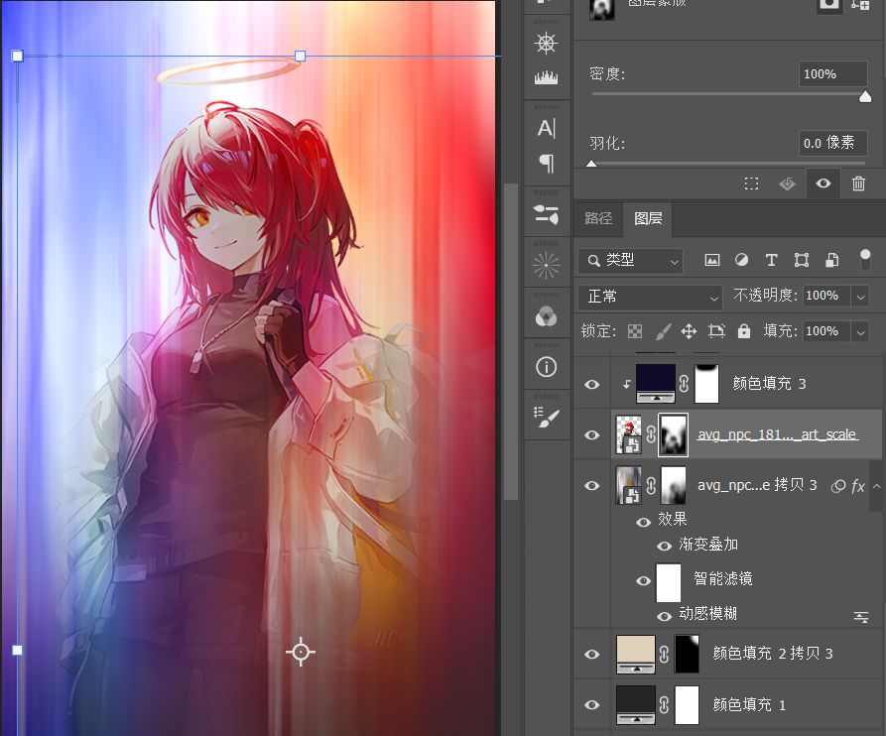Open the 正常 blend mode dropdown
This screenshot has height=736, width=886.
point(650,297)
